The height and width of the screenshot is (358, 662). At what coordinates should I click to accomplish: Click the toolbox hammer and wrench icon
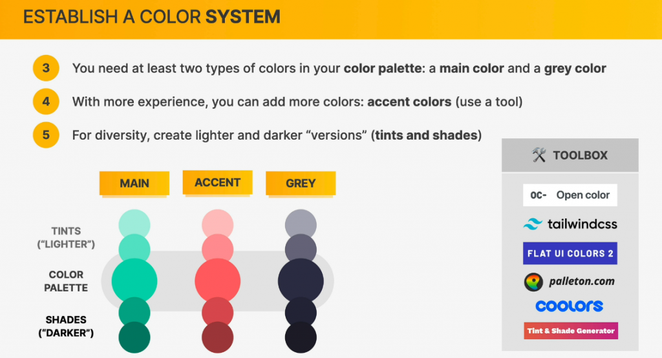click(x=539, y=155)
